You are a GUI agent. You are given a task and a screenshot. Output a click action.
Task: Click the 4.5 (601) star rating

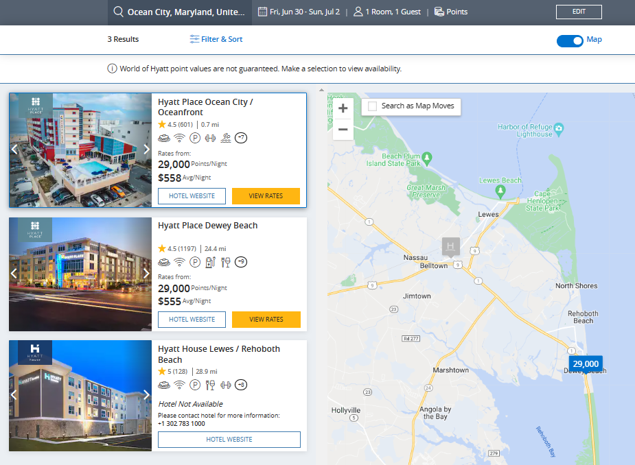[x=175, y=125]
